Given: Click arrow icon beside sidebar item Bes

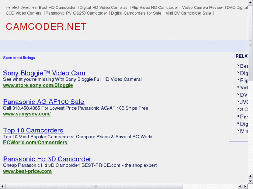Looking at the screenshot, I should 238,65.
